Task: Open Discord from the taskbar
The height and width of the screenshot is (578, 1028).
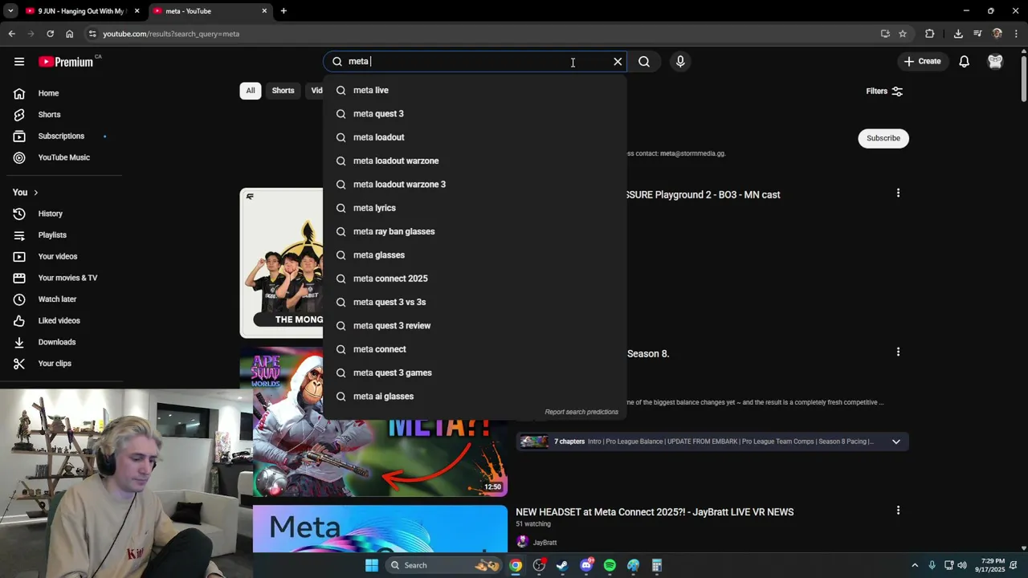Action: [586, 565]
